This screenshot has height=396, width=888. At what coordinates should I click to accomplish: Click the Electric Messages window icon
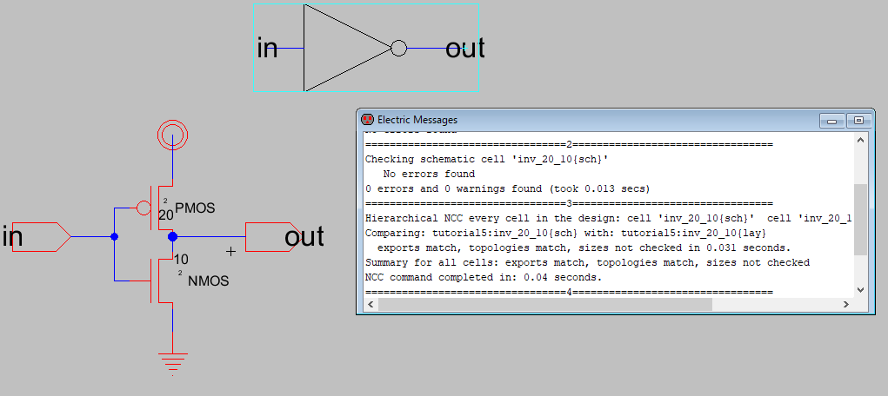pos(367,119)
